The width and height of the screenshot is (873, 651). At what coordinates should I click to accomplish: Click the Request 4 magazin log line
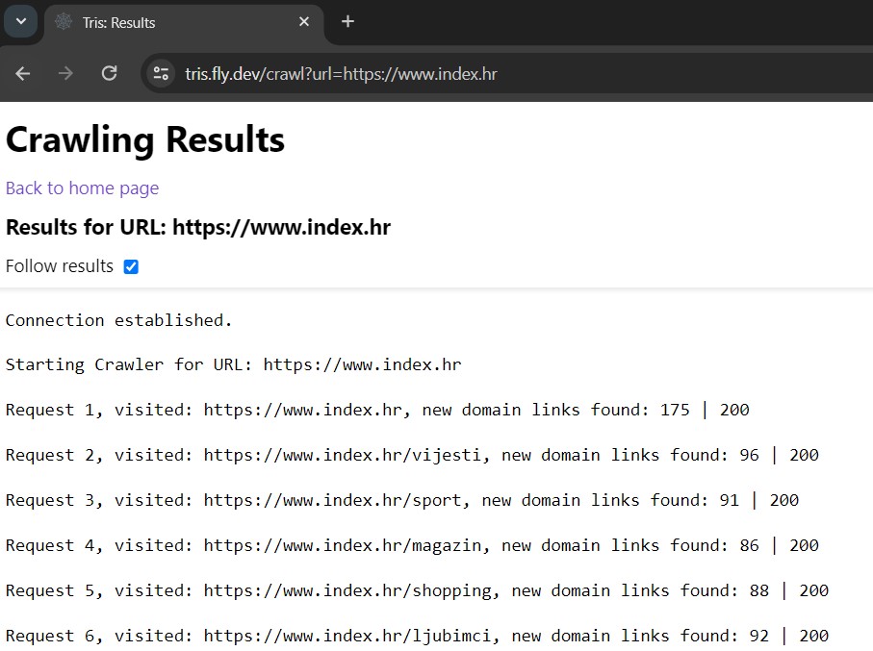pyautogui.click(x=412, y=545)
